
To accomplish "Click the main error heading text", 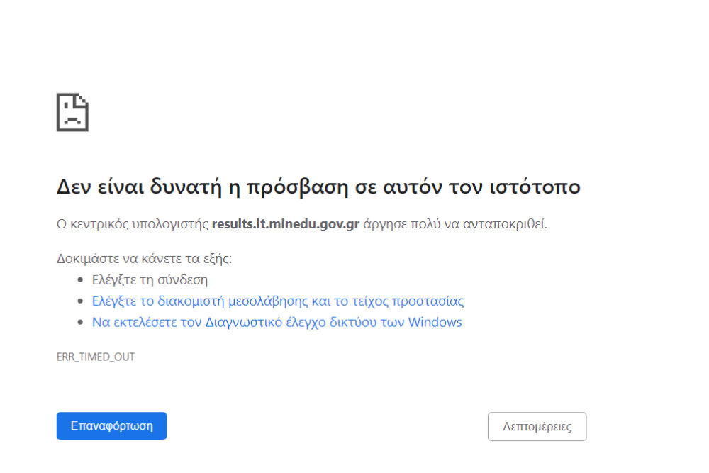I will 318,187.
